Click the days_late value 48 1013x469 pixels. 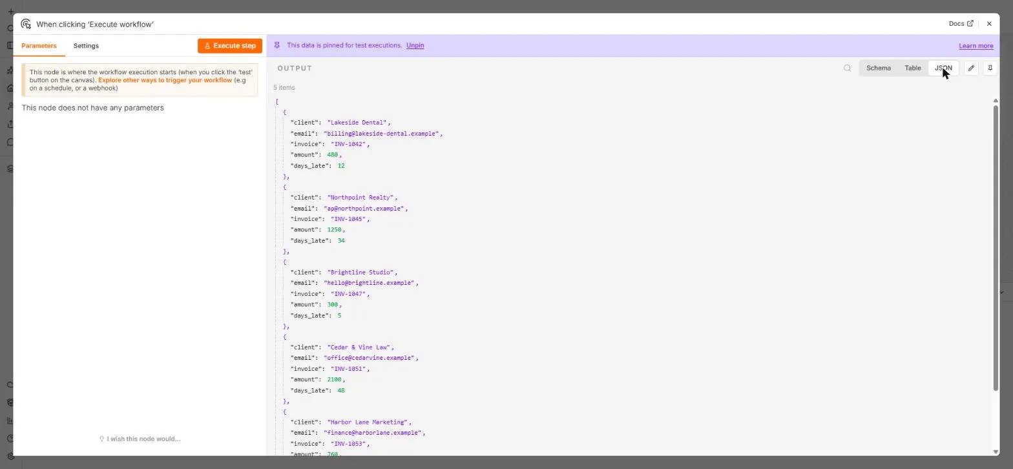[341, 391]
